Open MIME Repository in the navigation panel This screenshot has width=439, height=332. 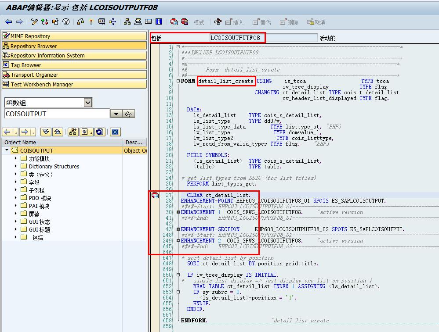click(74, 36)
